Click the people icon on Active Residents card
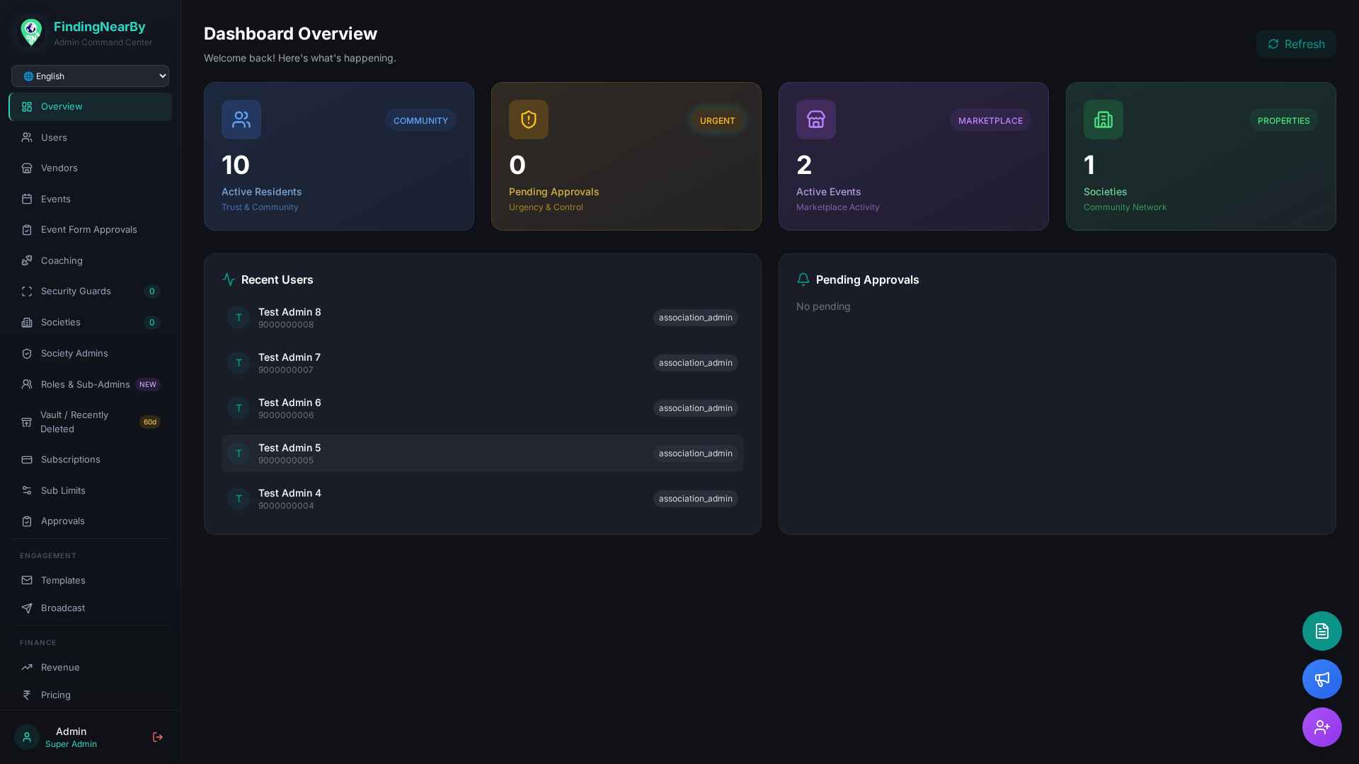The image size is (1359, 764). [x=241, y=120]
